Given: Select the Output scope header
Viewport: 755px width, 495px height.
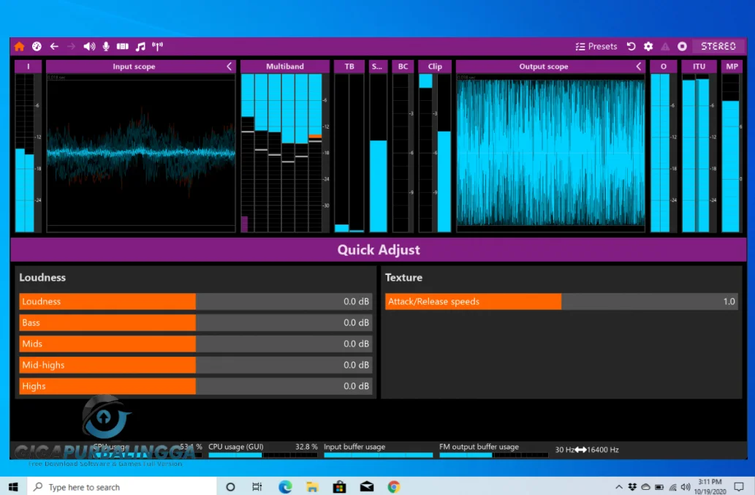Looking at the screenshot, I should pyautogui.click(x=544, y=67).
